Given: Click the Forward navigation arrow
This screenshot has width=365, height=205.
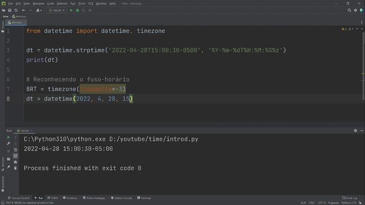Looking at the screenshot, I should click(30, 10).
